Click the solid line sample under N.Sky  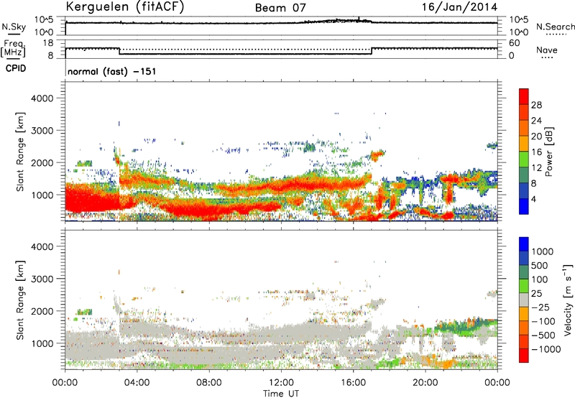[14, 34]
